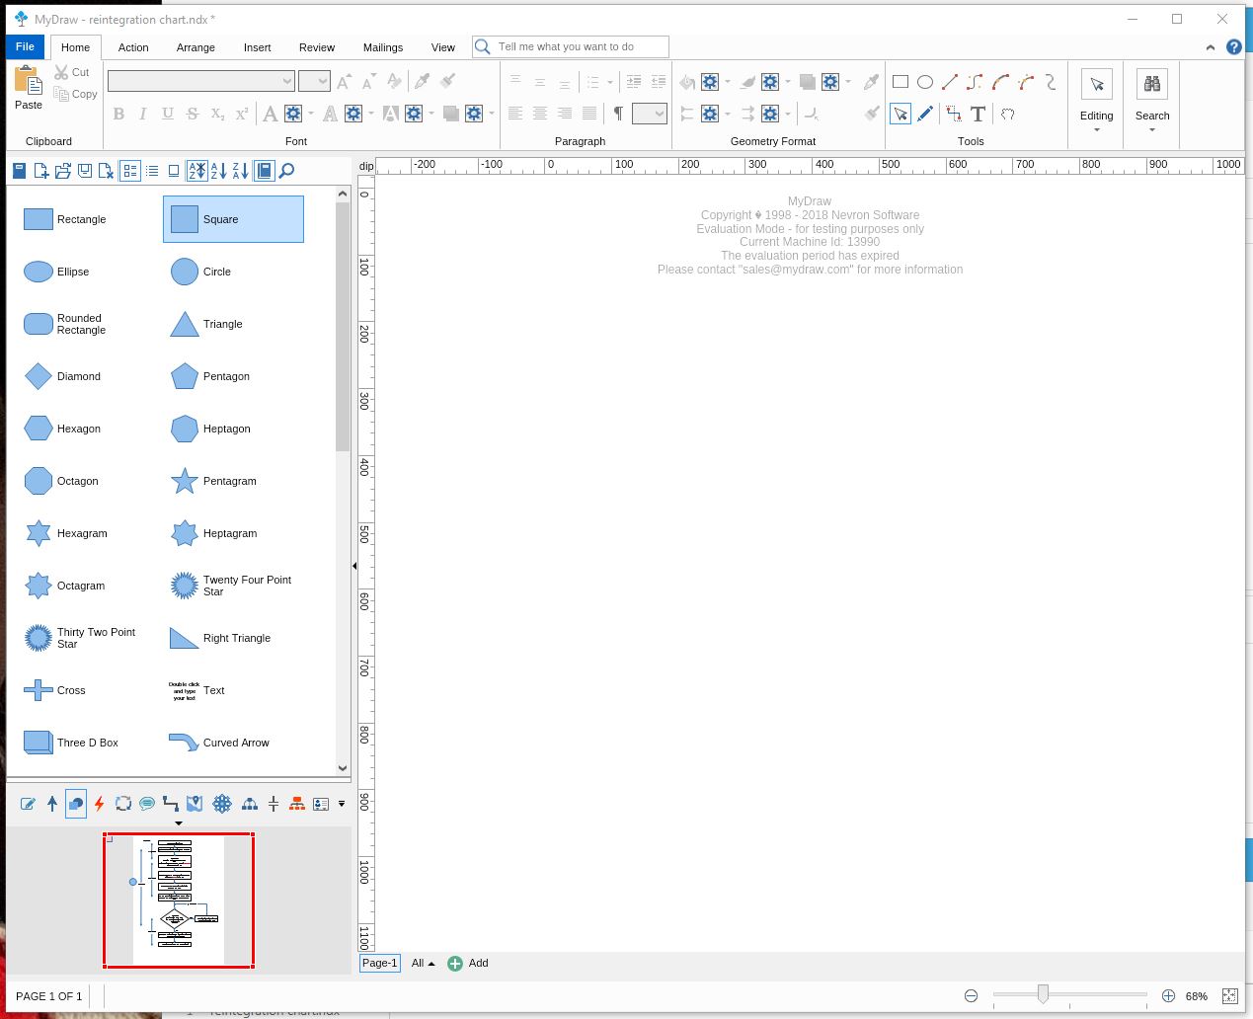Choose the Line drawing tool
This screenshot has height=1019, width=1253.
click(950, 82)
